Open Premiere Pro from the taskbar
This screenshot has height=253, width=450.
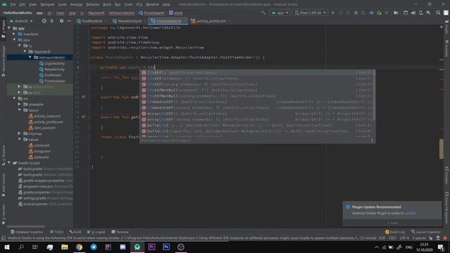152,247
